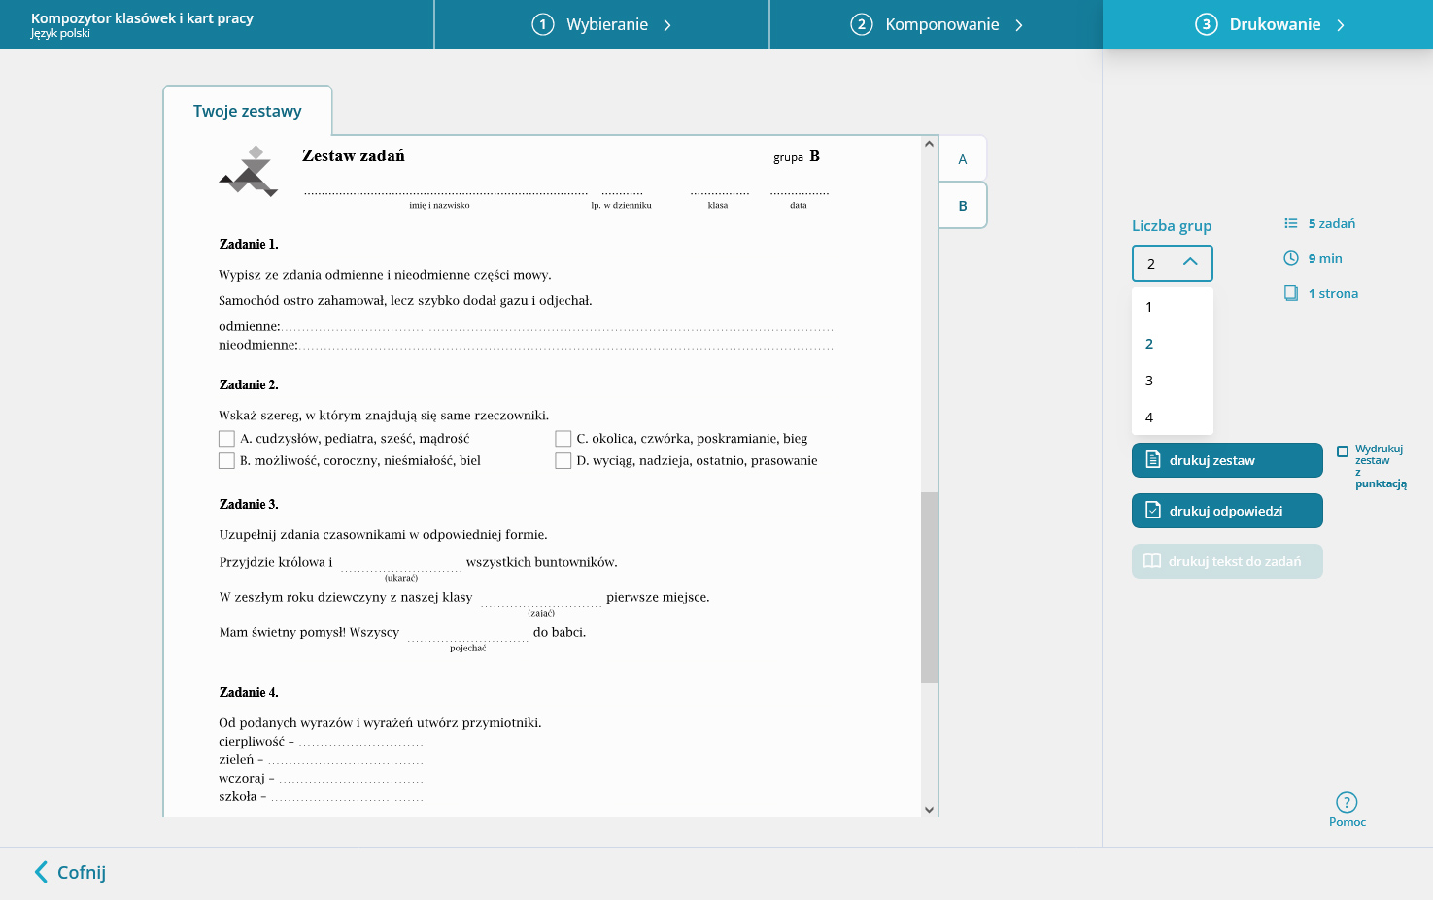This screenshot has height=900, width=1433.
Task: Click the Pomoc link label
Action: pos(1347,822)
